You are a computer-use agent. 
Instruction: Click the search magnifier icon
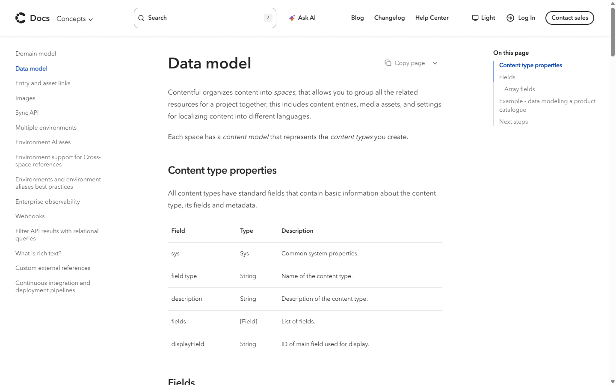[x=141, y=18]
